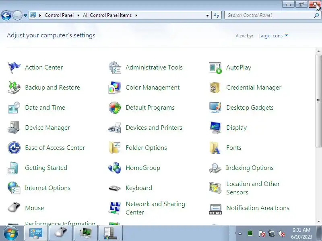This screenshot has width=322, height=241.
Task: Click the search magnifier icon
Action: coord(316,15)
